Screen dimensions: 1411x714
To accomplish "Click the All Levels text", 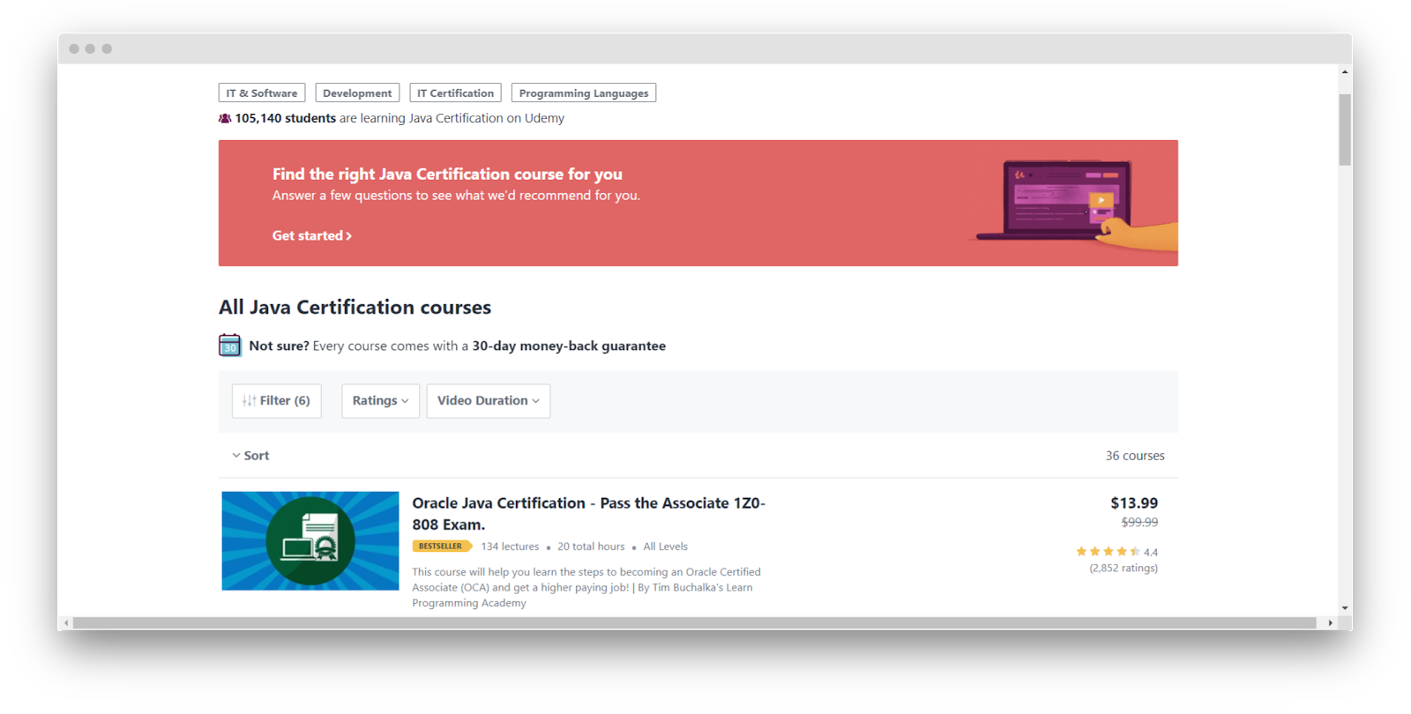I will click(665, 547).
